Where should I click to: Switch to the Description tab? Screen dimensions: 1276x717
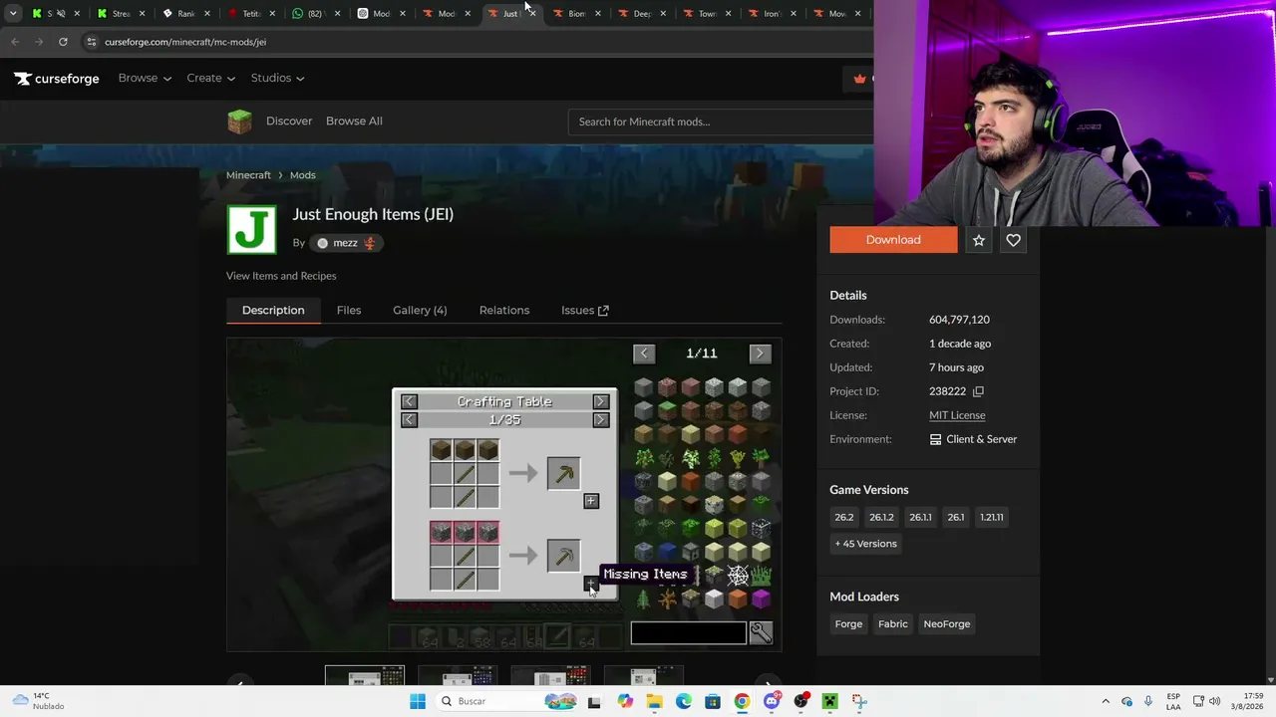pyautogui.click(x=273, y=311)
